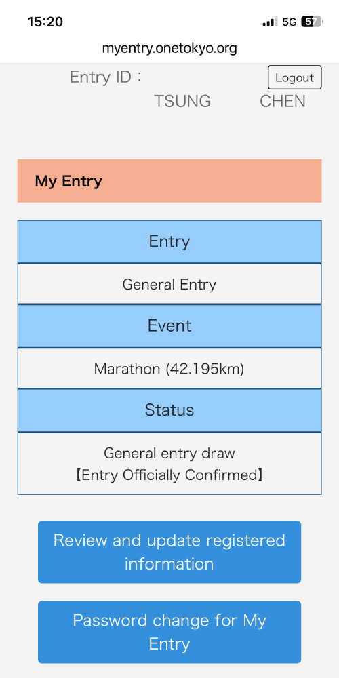The image size is (339, 678).
Task: Tap the Entry blue header row
Action: pos(169,241)
